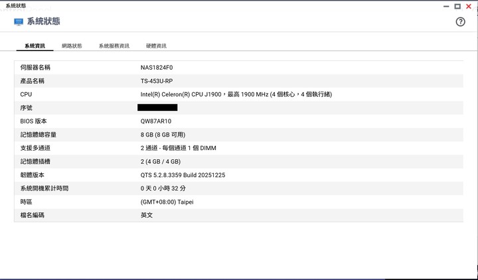Click the (GMT+08:00) Taipei time zone value

click(x=167, y=202)
